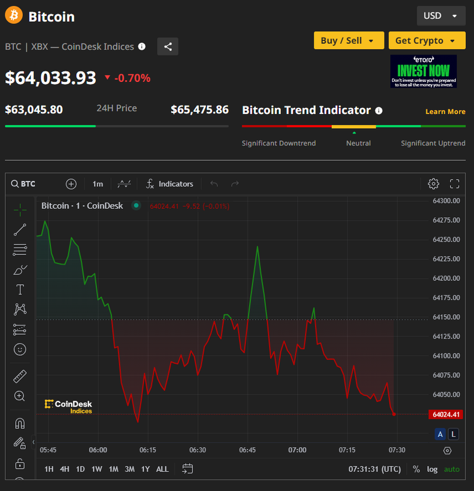Screen dimensions: 474x491
Task: Select the Text annotation tool
Action: click(x=20, y=290)
